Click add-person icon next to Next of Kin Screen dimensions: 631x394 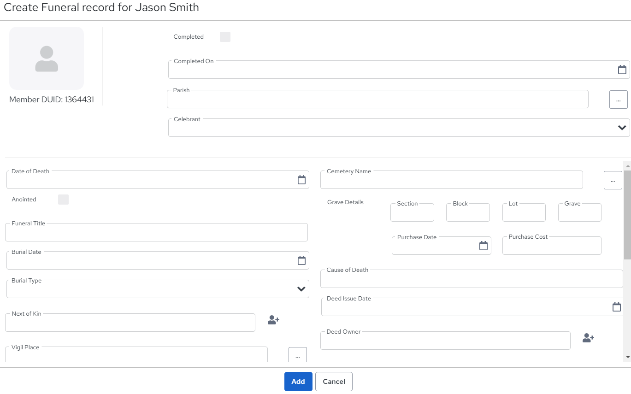[x=273, y=320]
